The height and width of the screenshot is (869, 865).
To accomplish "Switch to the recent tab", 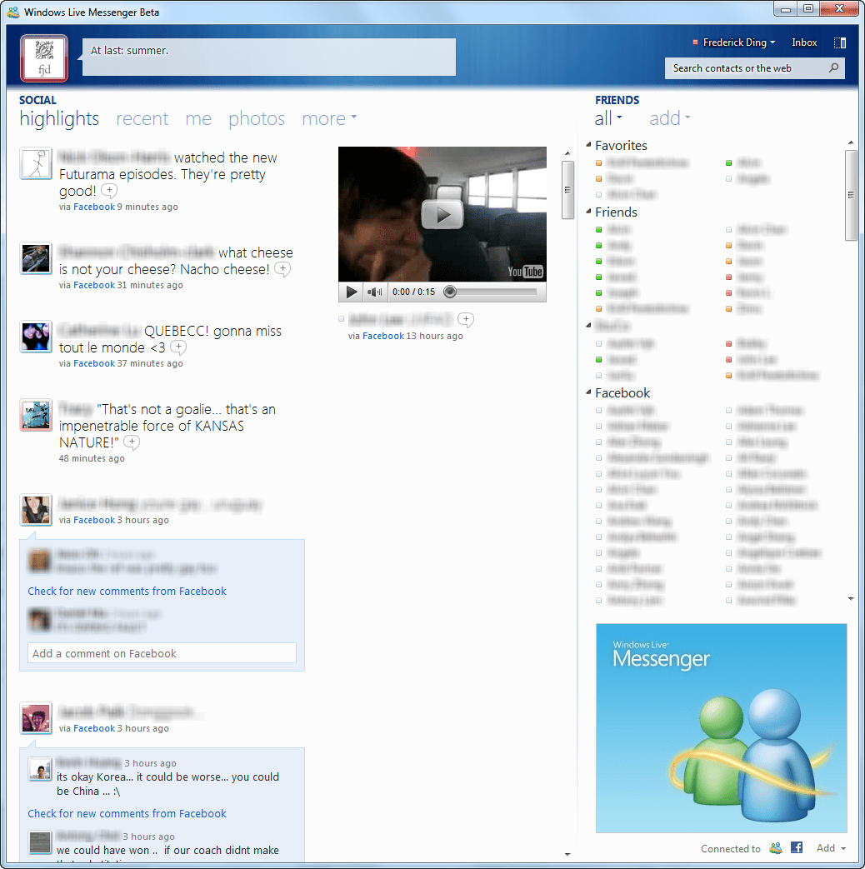I will click(x=142, y=118).
